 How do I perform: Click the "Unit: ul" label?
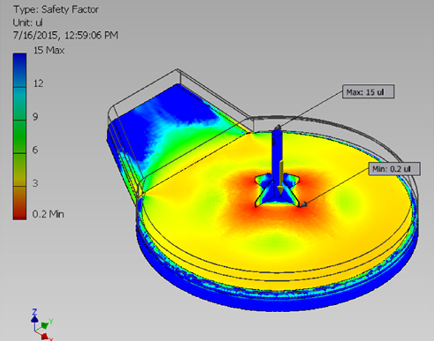tap(28, 22)
